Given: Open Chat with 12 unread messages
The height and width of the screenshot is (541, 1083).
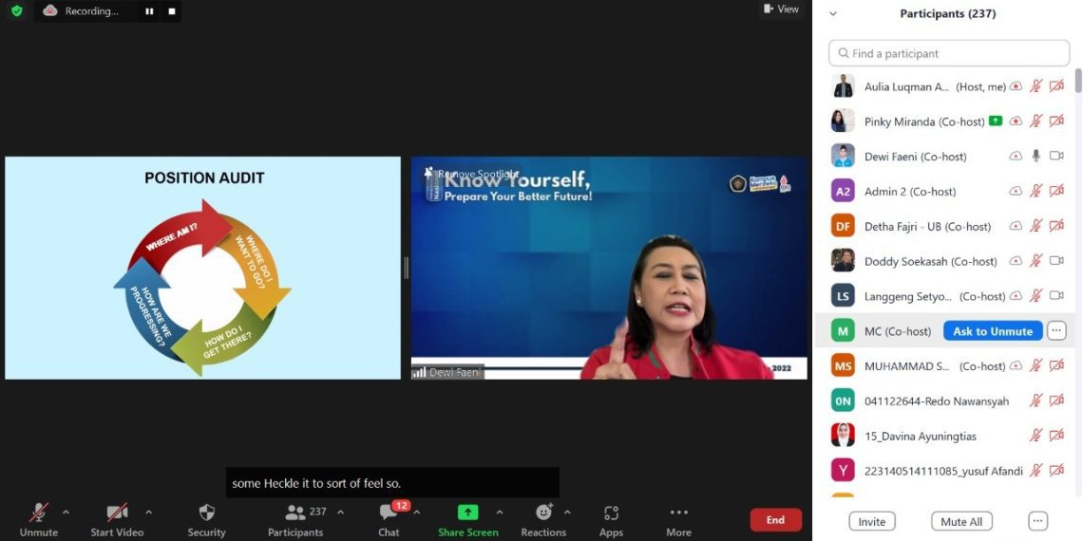Looking at the screenshot, I should (x=389, y=519).
